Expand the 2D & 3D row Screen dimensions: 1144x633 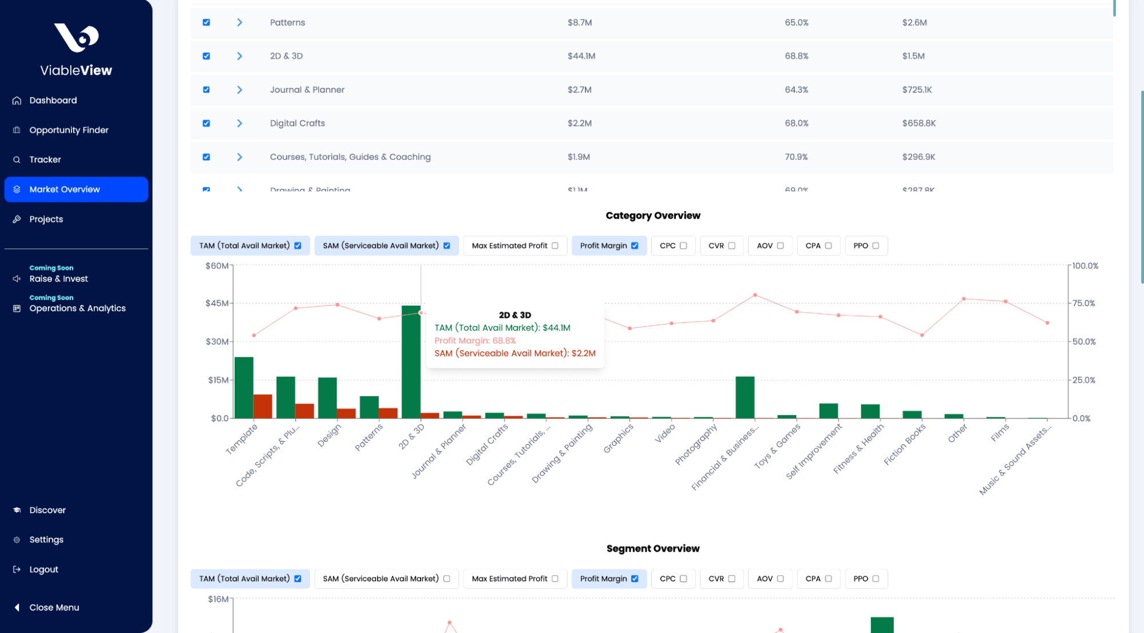[239, 56]
